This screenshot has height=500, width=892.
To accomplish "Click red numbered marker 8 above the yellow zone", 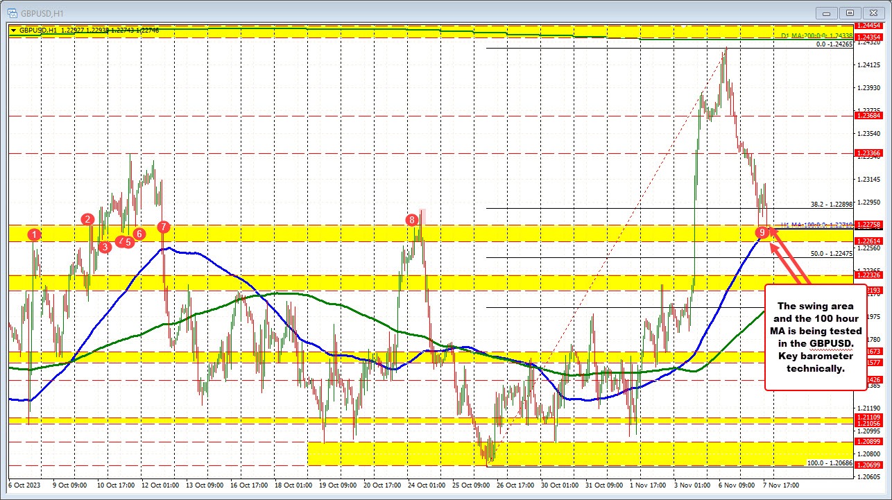I will [411, 219].
